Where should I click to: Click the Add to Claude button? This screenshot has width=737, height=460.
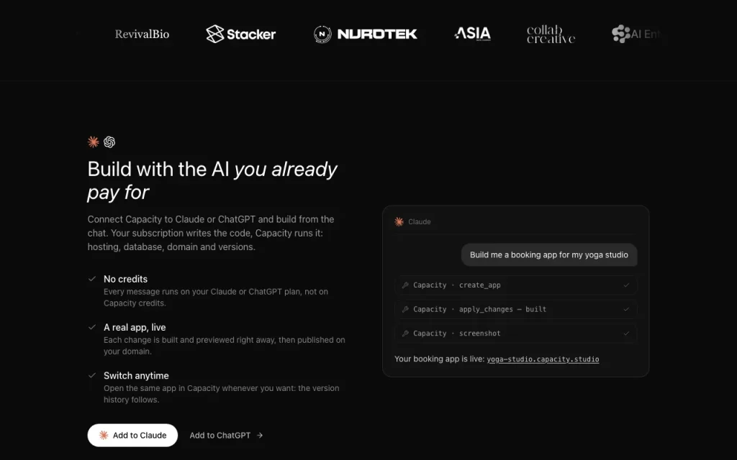[x=132, y=435]
